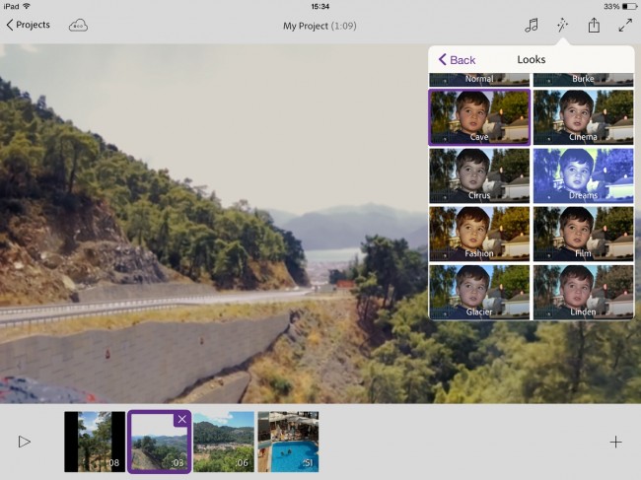Select the Cave look

(x=479, y=117)
